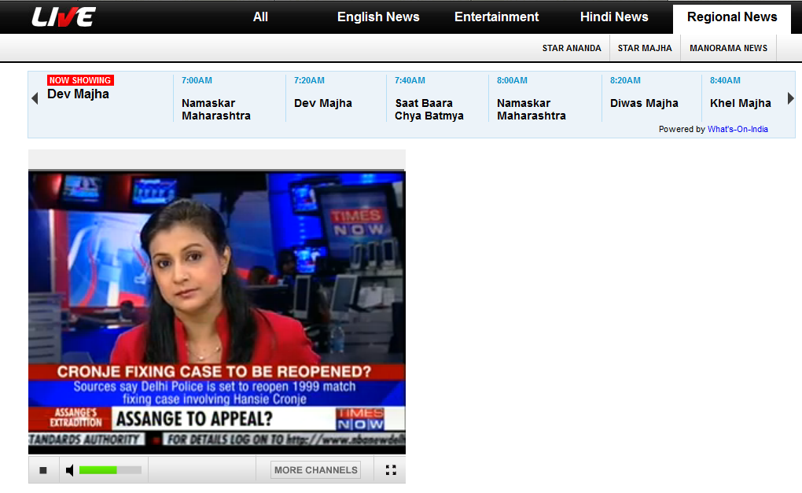Click the live video stream area
802x493 pixels.
[217, 312]
